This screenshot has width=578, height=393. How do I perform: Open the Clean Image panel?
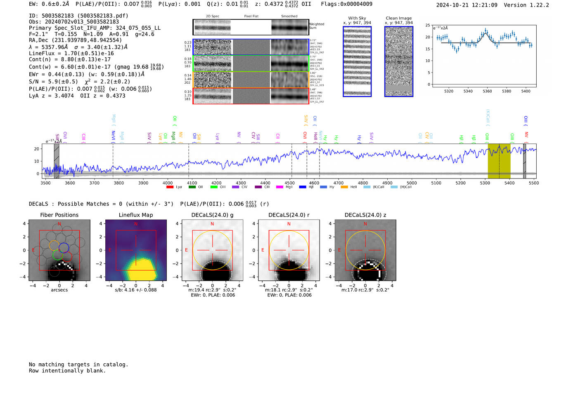click(x=399, y=61)
